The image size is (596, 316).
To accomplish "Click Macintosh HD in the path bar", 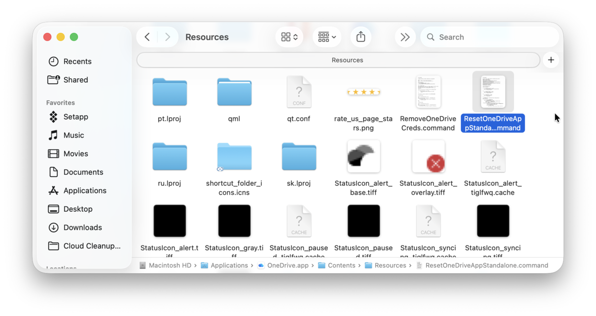I will tap(165, 266).
